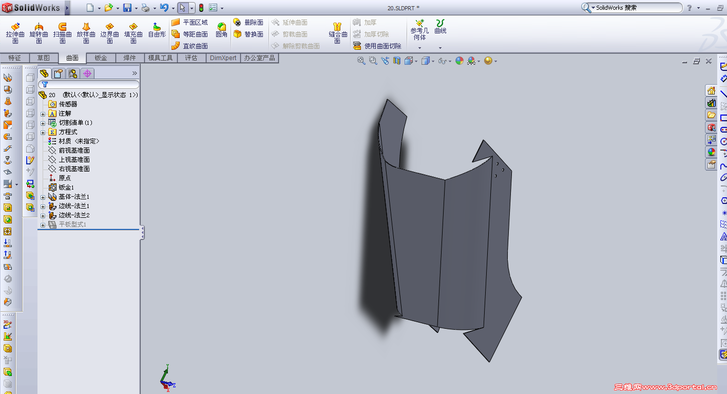Click the 直纹曲面 ruled surface button
The height and width of the screenshot is (394, 727).
pos(189,46)
